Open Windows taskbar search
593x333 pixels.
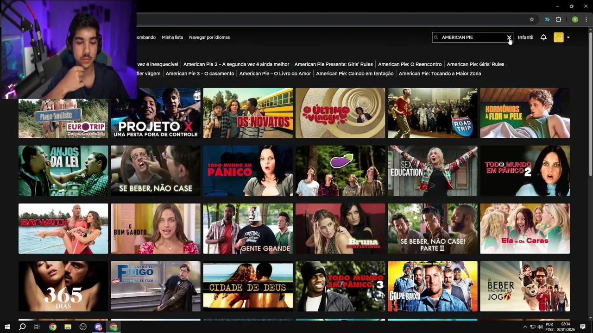tap(22, 327)
